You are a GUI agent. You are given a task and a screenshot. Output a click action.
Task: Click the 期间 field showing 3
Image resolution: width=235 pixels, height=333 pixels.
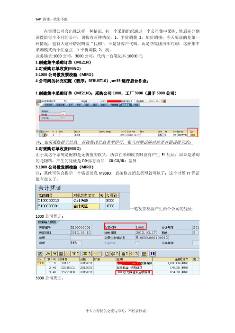[196, 232]
